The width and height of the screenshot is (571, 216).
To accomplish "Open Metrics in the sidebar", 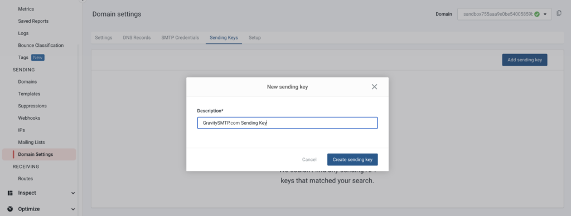I will tap(26, 9).
